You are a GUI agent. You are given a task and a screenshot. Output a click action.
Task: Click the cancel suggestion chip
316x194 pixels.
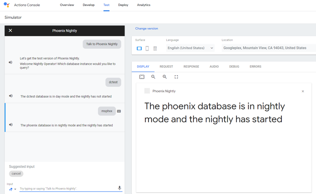16,174
